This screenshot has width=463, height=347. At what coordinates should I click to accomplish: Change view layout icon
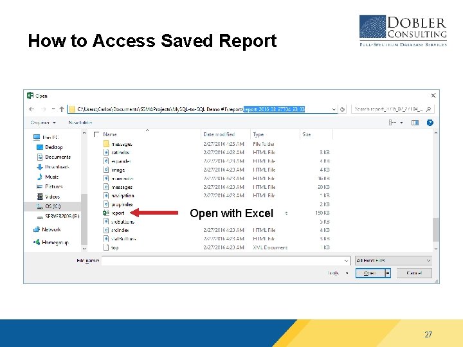pos(392,123)
